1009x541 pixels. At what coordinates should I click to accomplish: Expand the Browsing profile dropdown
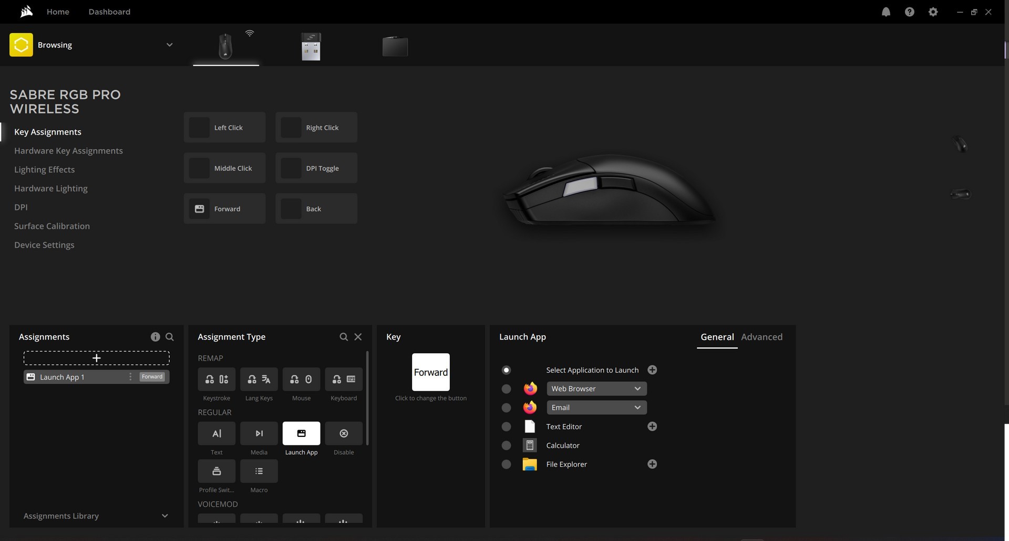coord(169,45)
